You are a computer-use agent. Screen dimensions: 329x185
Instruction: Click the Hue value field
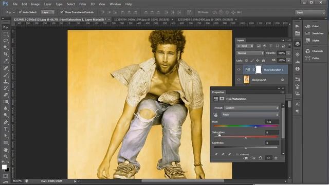click(x=272, y=122)
